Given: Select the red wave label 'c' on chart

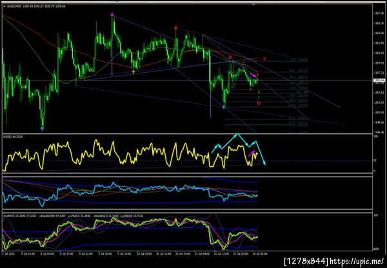Looking at the screenshot, I should [x=264, y=59].
